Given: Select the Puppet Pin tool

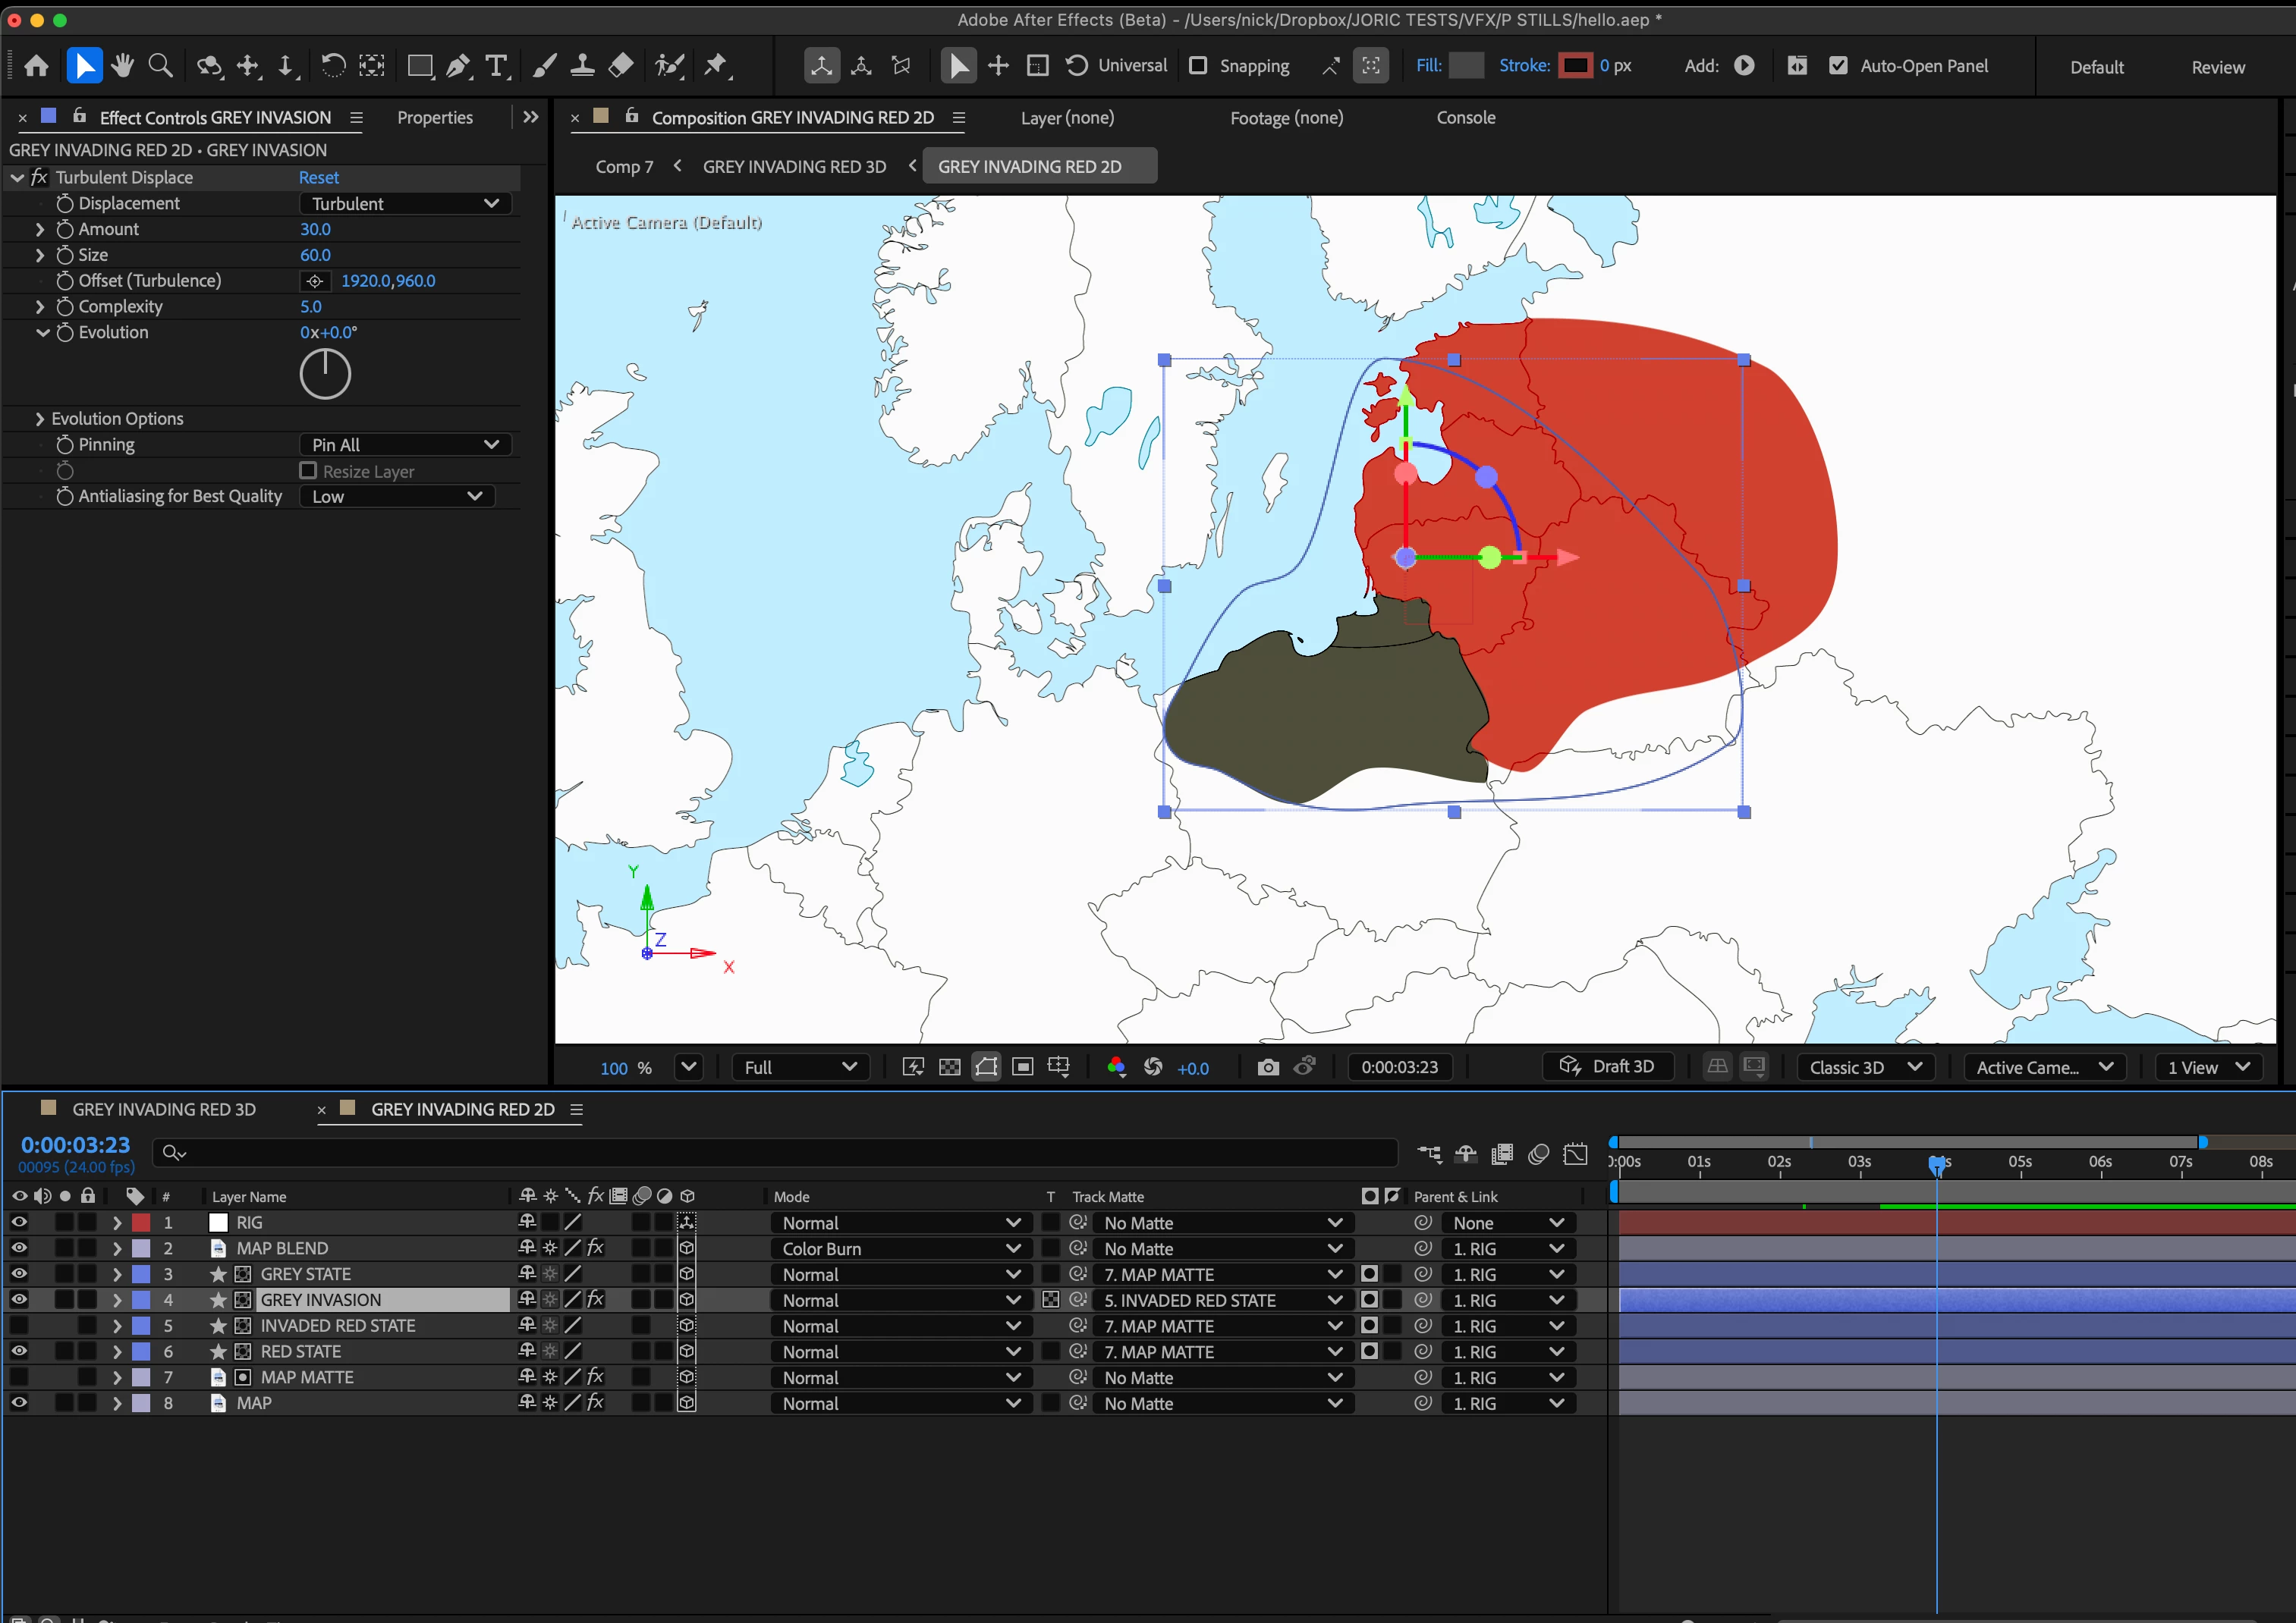Looking at the screenshot, I should [x=716, y=66].
